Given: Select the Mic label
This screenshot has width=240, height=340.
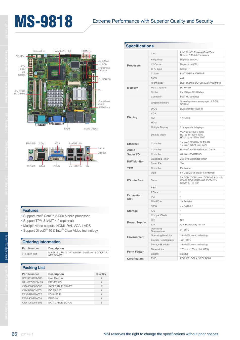Looking at the screenshot, I should [88, 166].
